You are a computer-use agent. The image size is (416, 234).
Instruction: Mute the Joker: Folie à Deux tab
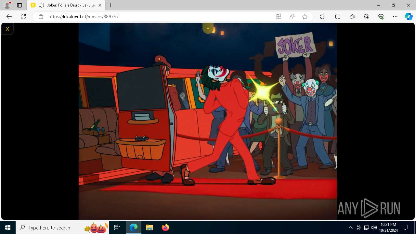(42, 5)
